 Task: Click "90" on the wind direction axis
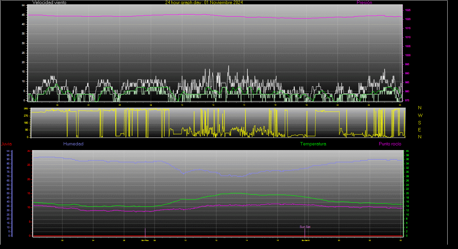coord(26,130)
